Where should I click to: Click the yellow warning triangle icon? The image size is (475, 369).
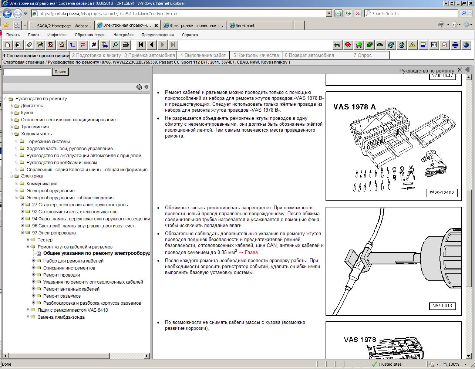(412, 45)
